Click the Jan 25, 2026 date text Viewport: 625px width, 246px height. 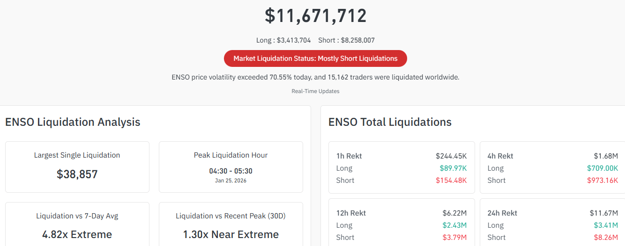click(231, 181)
